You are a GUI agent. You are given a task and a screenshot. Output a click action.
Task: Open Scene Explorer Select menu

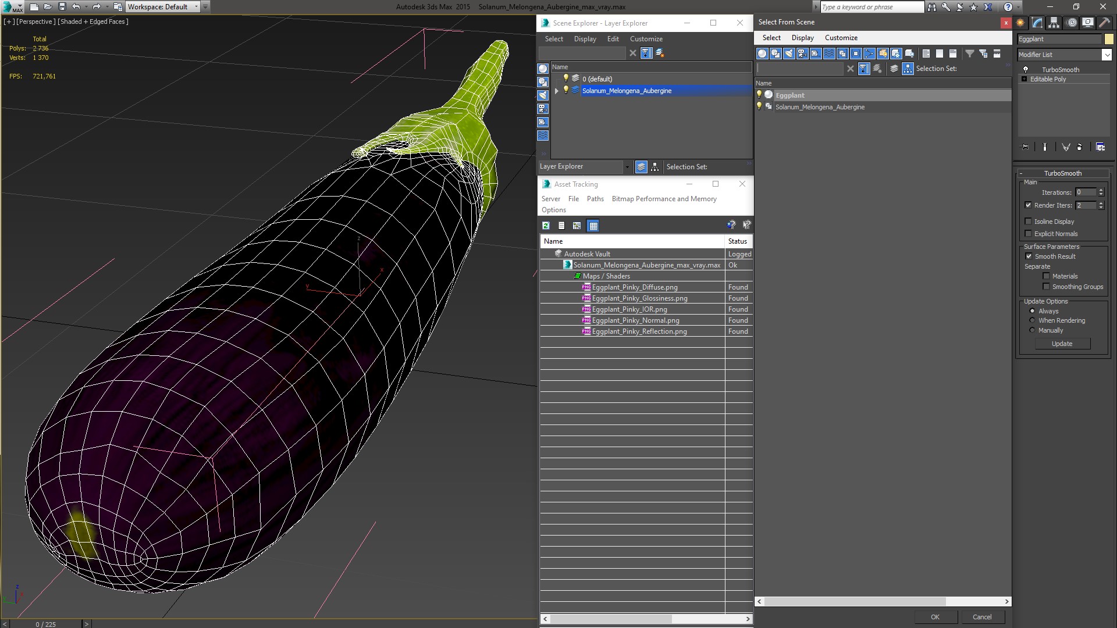coord(554,39)
